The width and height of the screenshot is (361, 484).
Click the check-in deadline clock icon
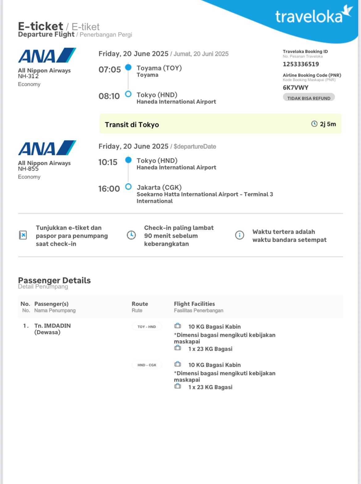point(131,235)
